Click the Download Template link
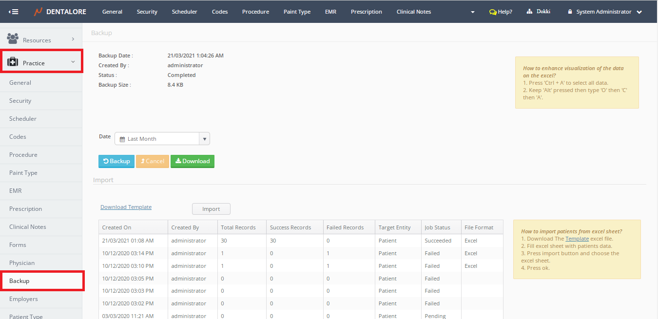 (126, 207)
